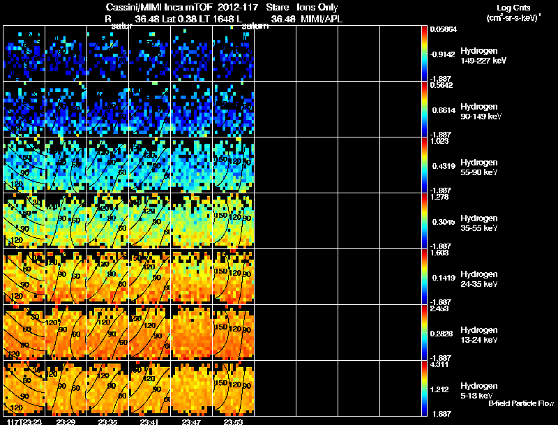Select the 23:47 panel in 13-24 keV row

pos(191,332)
